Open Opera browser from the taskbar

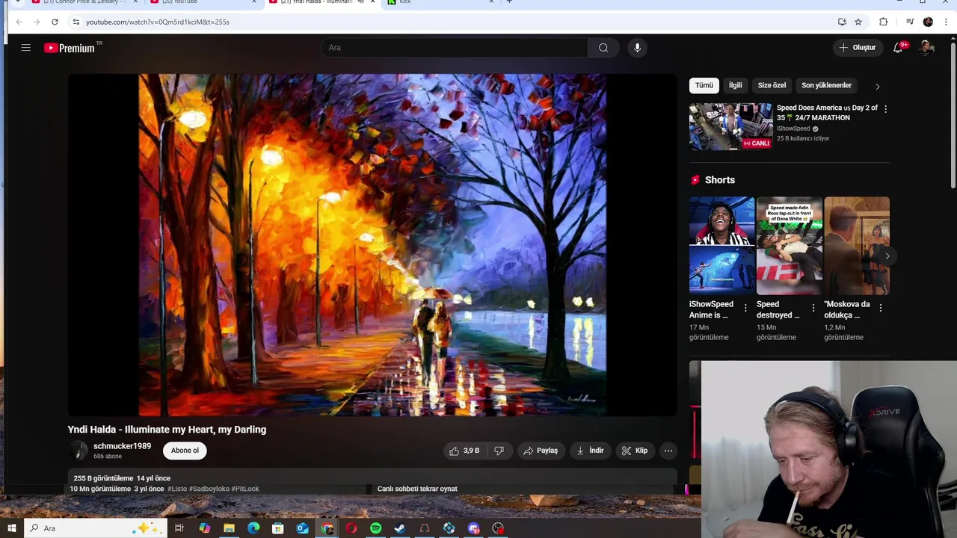(351, 528)
